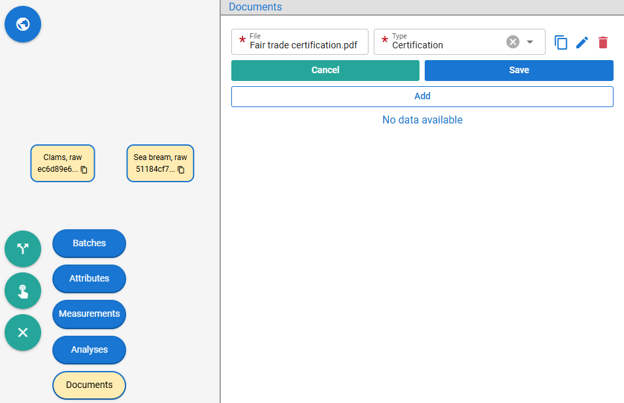Open the Measurements section

coord(89,314)
